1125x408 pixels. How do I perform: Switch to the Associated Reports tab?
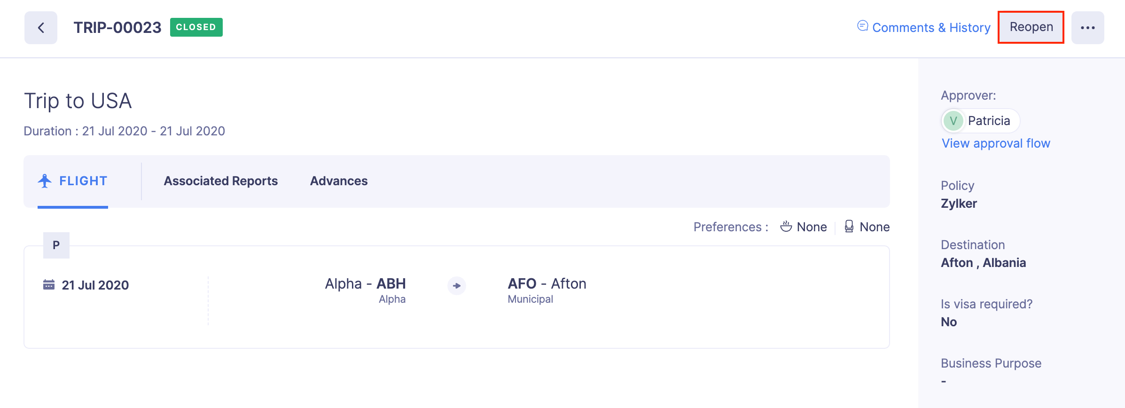tap(220, 181)
